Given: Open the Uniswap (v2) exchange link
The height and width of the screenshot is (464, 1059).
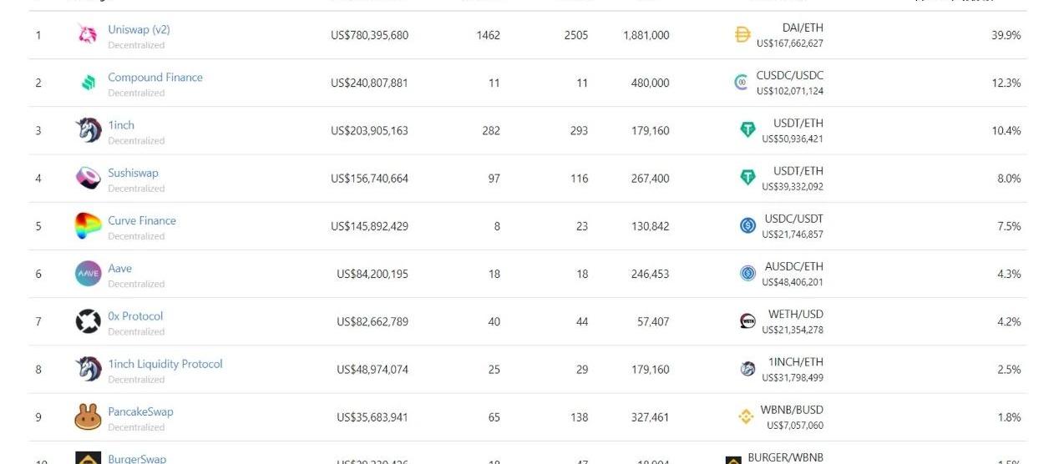Looking at the screenshot, I should tap(139, 29).
